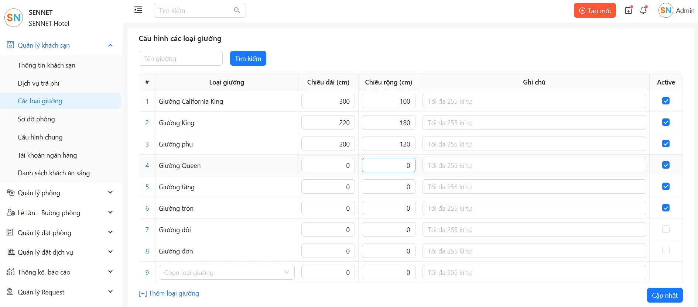Click the Tạo mới button
Screen dimensions: 698x307
pyautogui.click(x=595, y=11)
